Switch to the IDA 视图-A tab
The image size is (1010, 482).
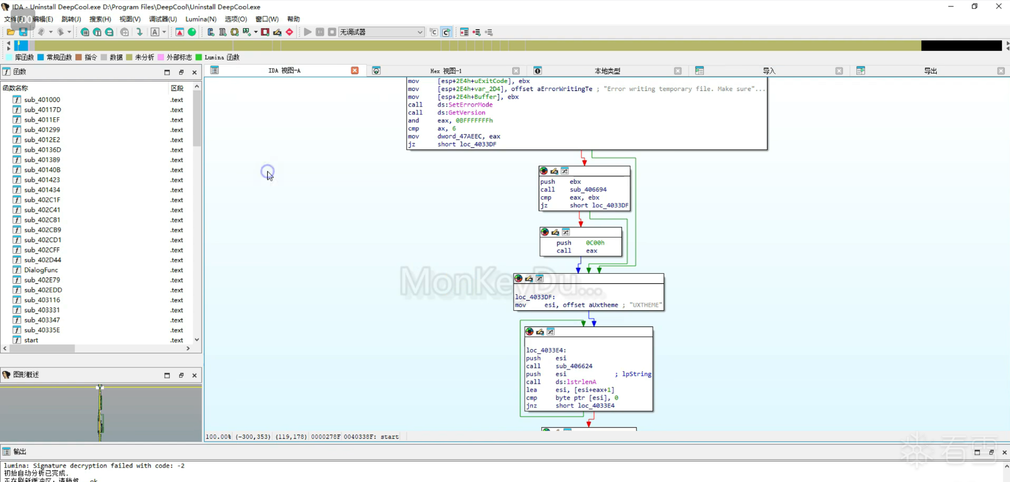284,70
